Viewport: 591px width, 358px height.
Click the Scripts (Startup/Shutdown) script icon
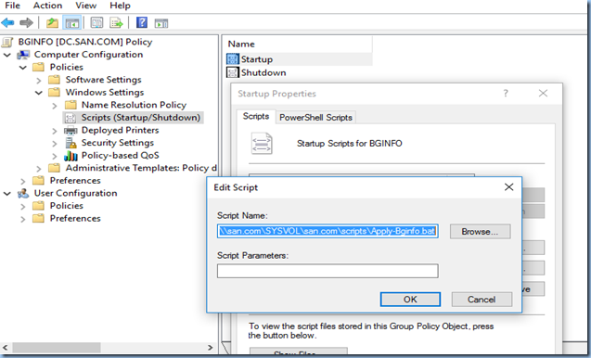tap(71, 118)
